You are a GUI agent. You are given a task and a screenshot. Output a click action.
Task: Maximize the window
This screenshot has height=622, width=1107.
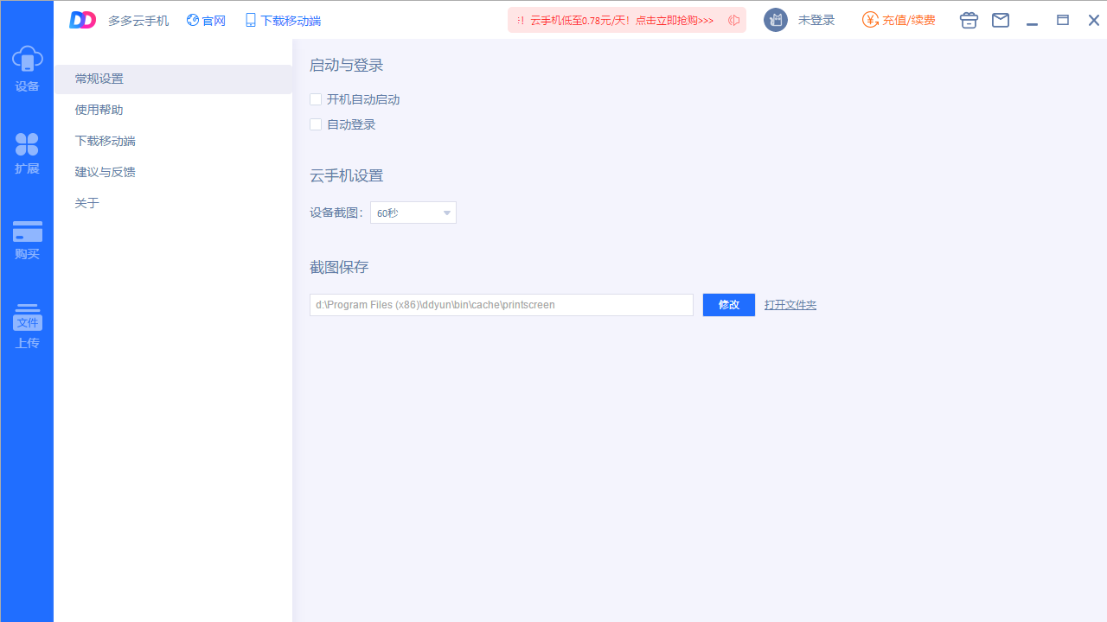pos(1063,20)
